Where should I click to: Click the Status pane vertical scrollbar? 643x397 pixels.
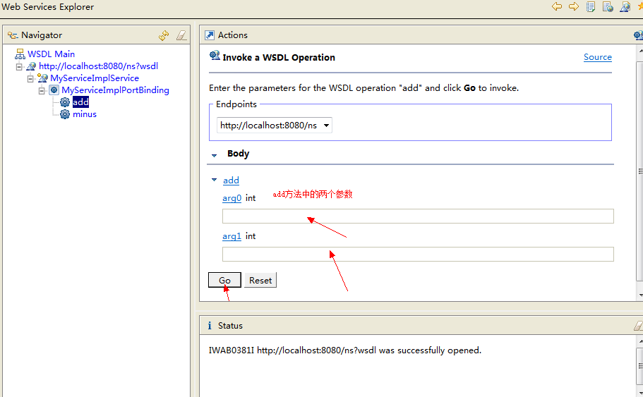pyautogui.click(x=639, y=367)
